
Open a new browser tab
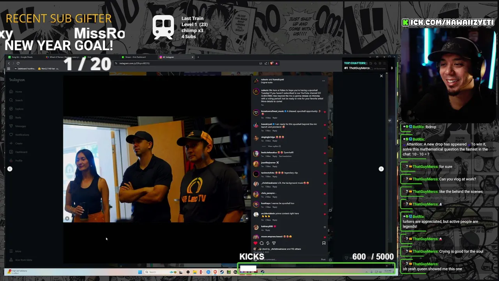click(x=198, y=57)
